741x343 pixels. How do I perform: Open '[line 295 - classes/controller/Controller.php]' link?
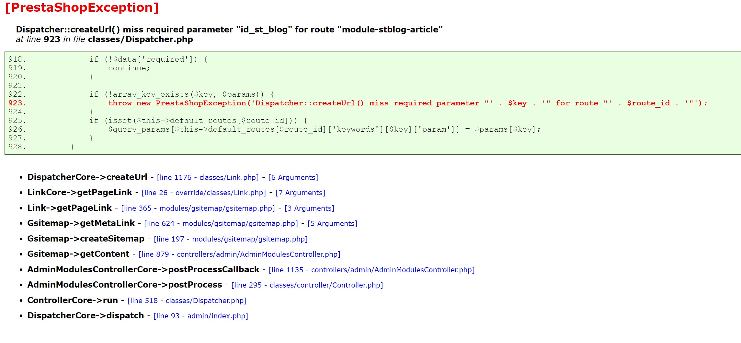(x=307, y=285)
